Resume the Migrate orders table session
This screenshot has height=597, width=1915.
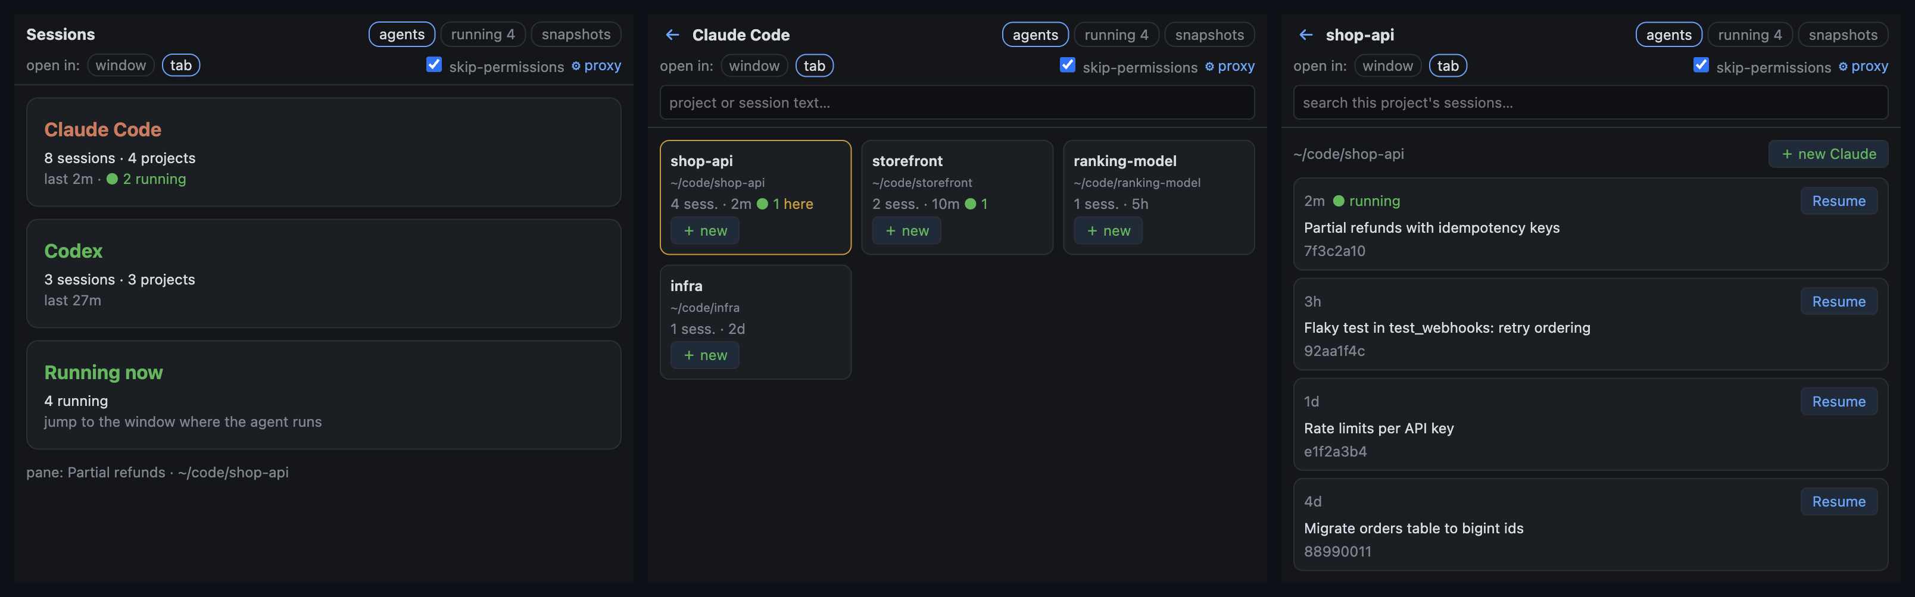coord(1838,502)
